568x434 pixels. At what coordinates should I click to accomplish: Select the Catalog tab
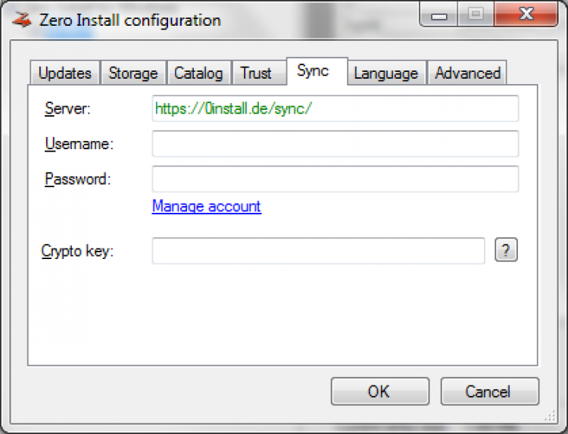[x=198, y=73]
